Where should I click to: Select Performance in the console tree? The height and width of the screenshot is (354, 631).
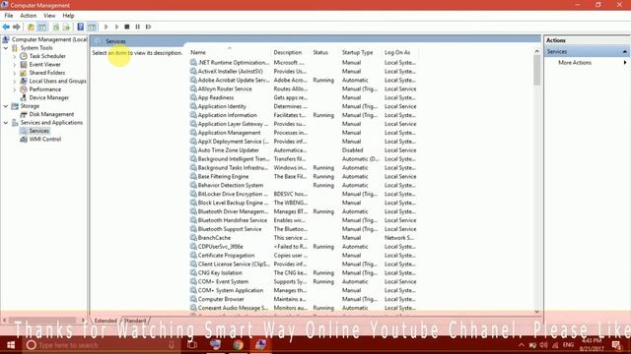pyautogui.click(x=45, y=89)
